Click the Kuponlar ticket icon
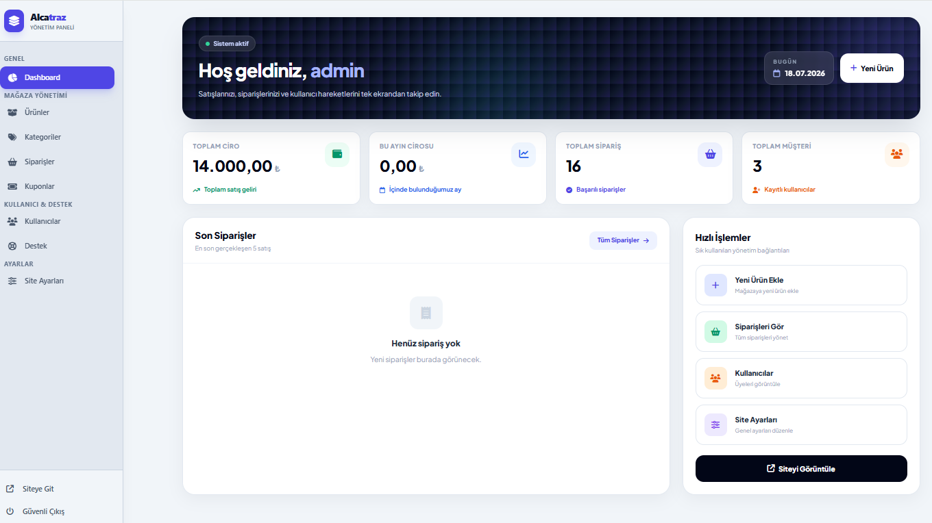The width and height of the screenshot is (932, 523). tap(12, 186)
